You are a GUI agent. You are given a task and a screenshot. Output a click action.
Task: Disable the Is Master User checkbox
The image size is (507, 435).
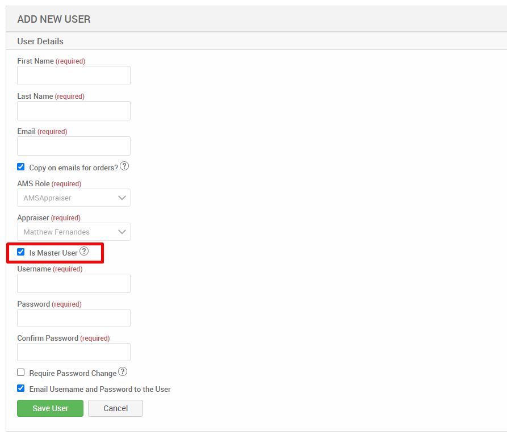point(20,252)
